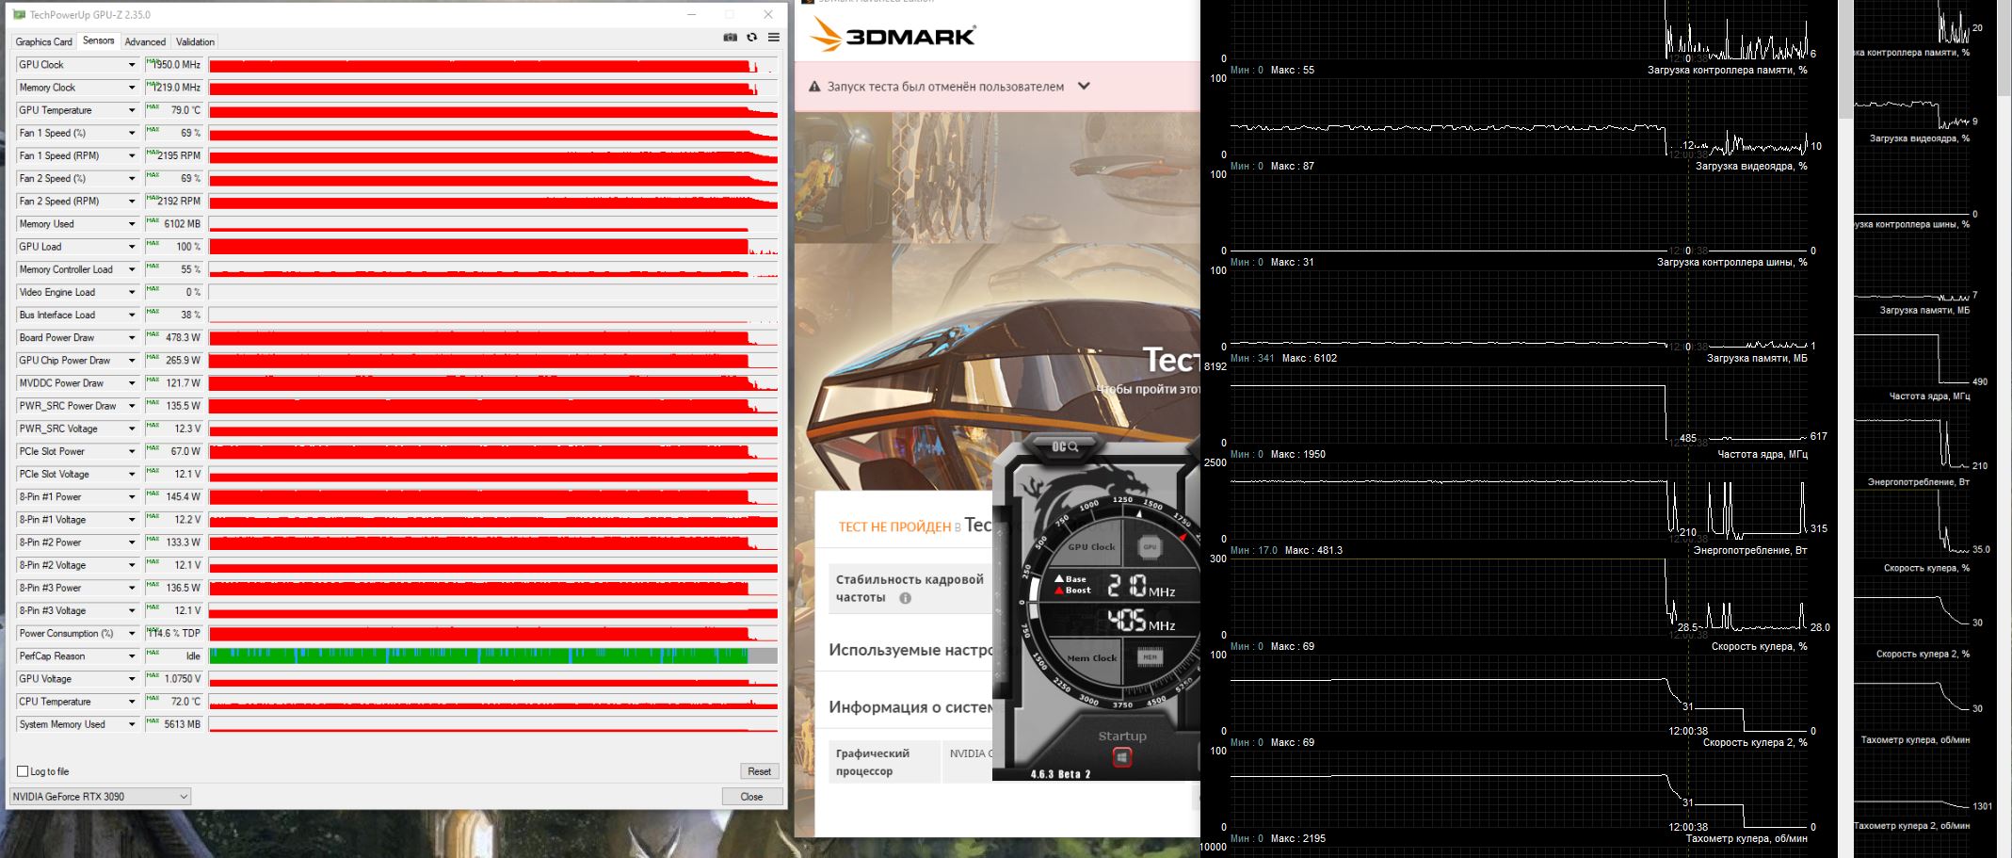Image resolution: width=2012 pixels, height=858 pixels.
Task: Open the GPU Load sensor dropdown
Action: point(132,247)
